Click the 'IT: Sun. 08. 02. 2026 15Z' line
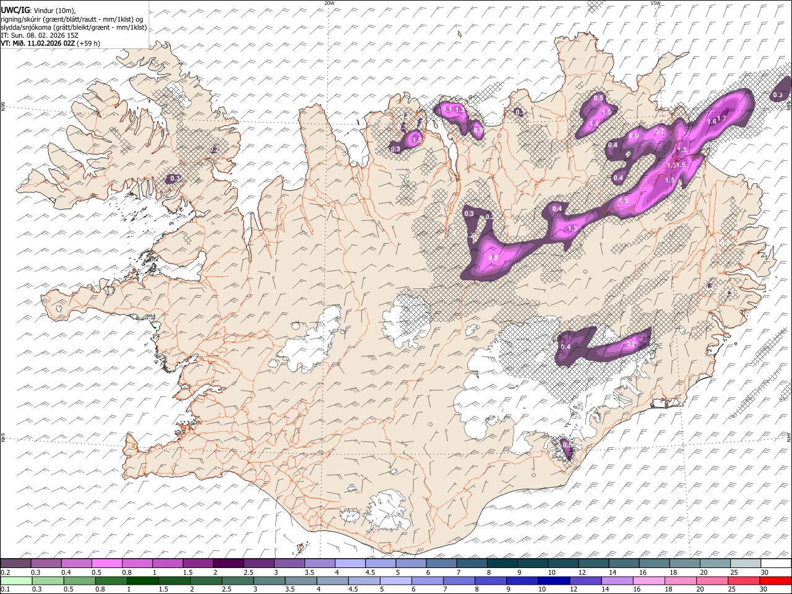Image resolution: width=792 pixels, height=594 pixels. [x=40, y=35]
